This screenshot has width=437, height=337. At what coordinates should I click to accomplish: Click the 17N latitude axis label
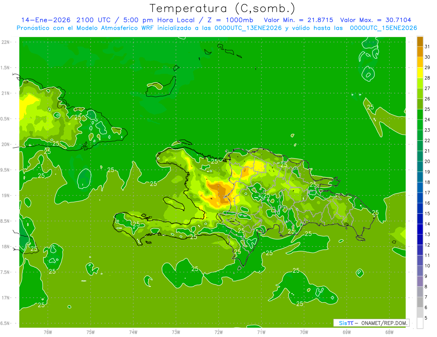(6, 298)
